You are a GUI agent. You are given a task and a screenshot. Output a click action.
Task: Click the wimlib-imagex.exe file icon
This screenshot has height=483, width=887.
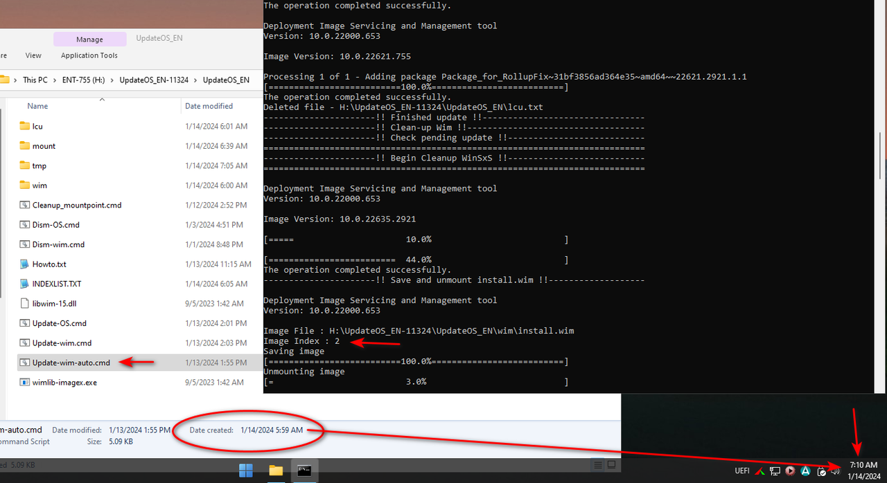click(25, 382)
